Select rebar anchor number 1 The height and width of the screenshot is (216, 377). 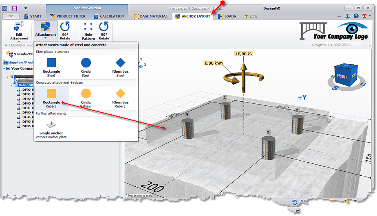click(225, 110)
